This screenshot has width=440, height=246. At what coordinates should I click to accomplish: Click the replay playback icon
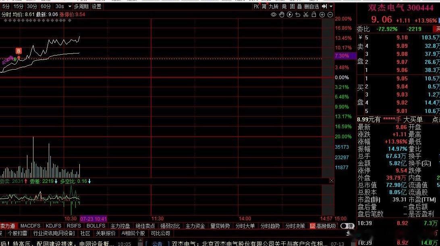click(x=290, y=14)
